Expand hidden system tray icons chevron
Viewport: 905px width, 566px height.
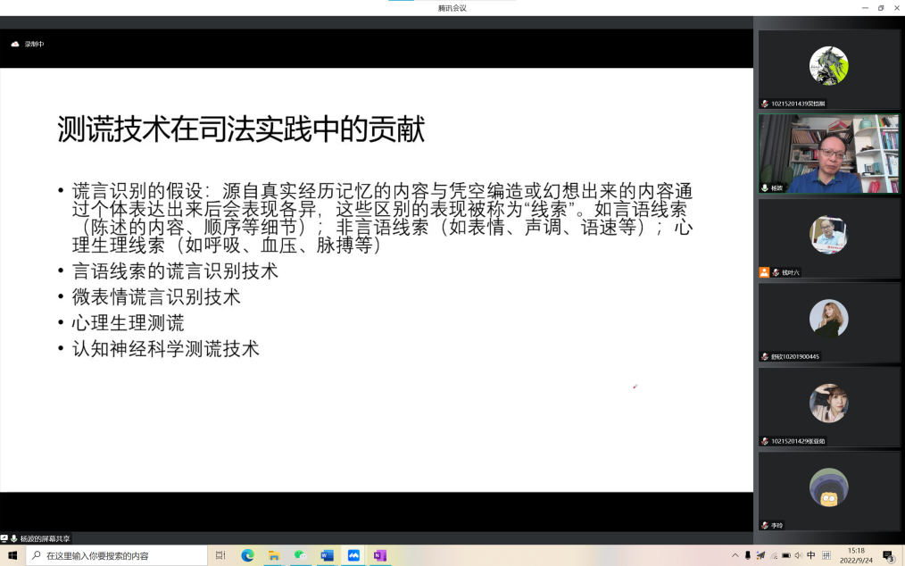coord(735,555)
